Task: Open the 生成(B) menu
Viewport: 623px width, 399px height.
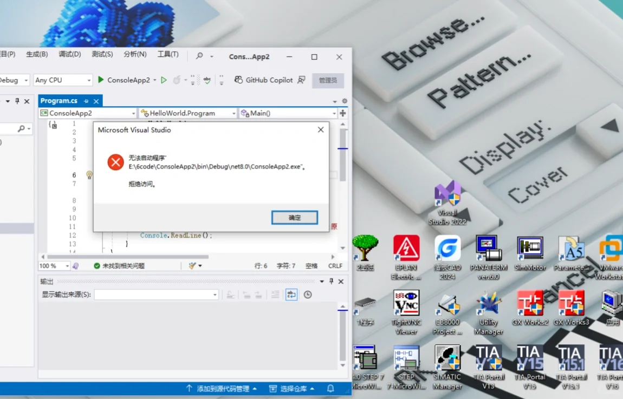Action: (x=37, y=54)
